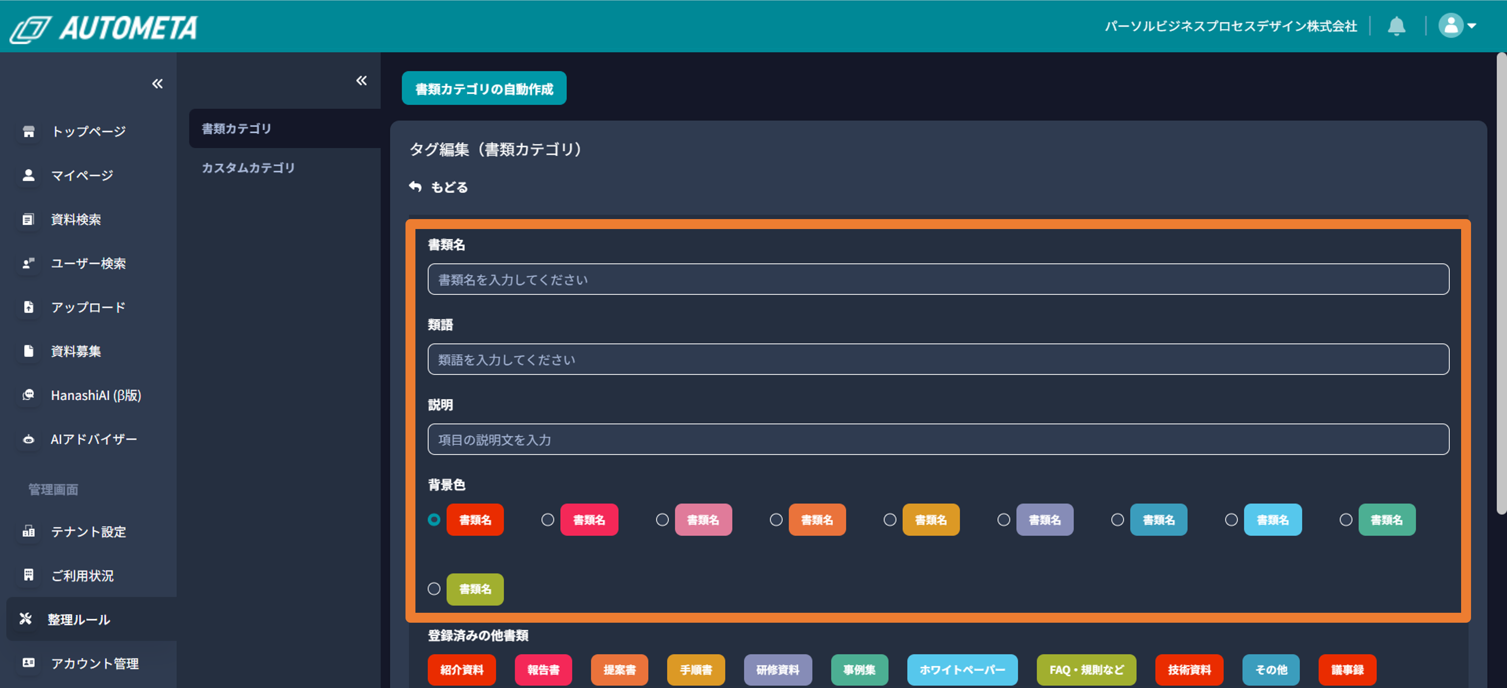This screenshot has width=1507, height=688.
Task: Click the page vertical scrollbar
Action: coord(1501,284)
